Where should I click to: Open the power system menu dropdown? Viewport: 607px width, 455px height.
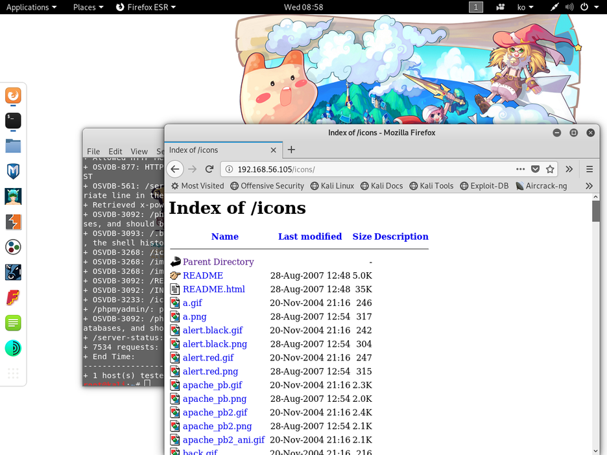pos(589,7)
